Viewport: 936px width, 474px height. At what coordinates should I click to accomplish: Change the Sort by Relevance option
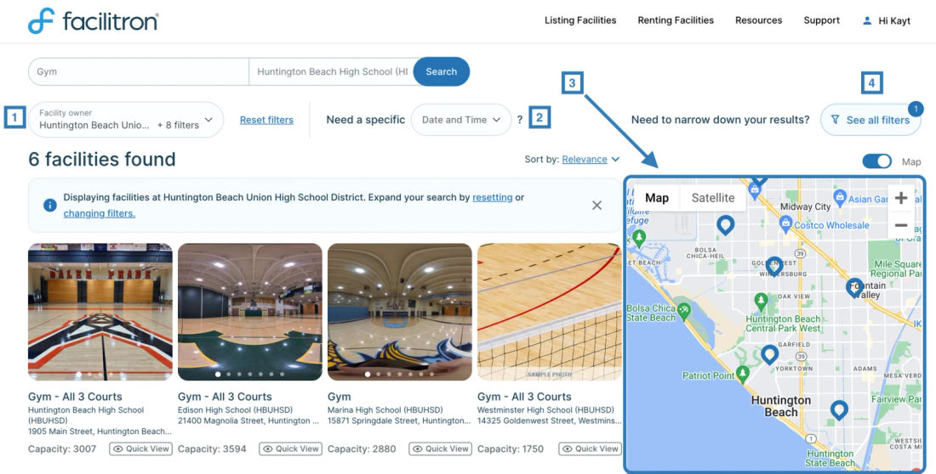(x=591, y=159)
